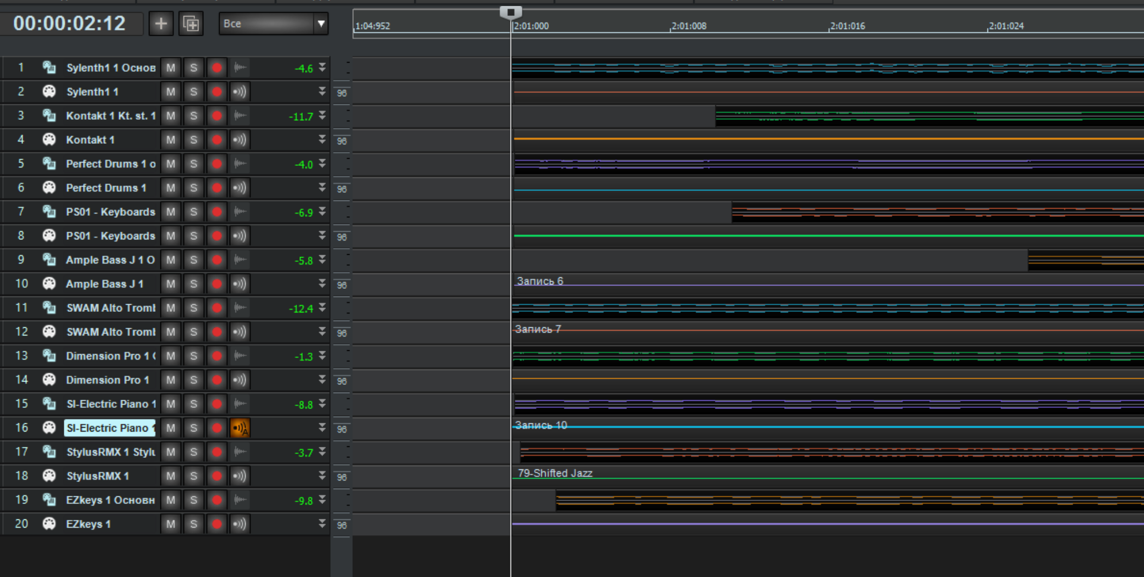1144x577 pixels.
Task: Click input echo icon on StylusRMX 1 track 18
Action: [x=240, y=476]
